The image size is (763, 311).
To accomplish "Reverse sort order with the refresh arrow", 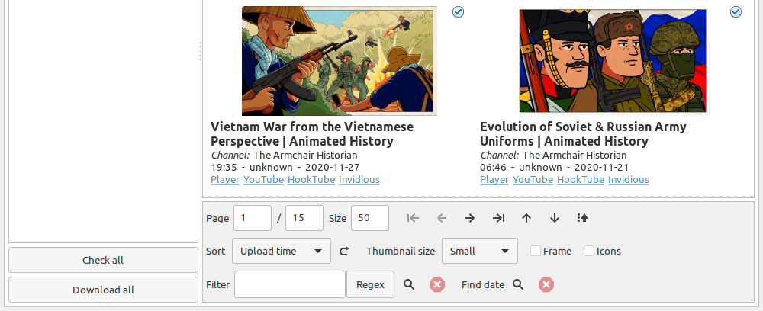I will point(345,252).
